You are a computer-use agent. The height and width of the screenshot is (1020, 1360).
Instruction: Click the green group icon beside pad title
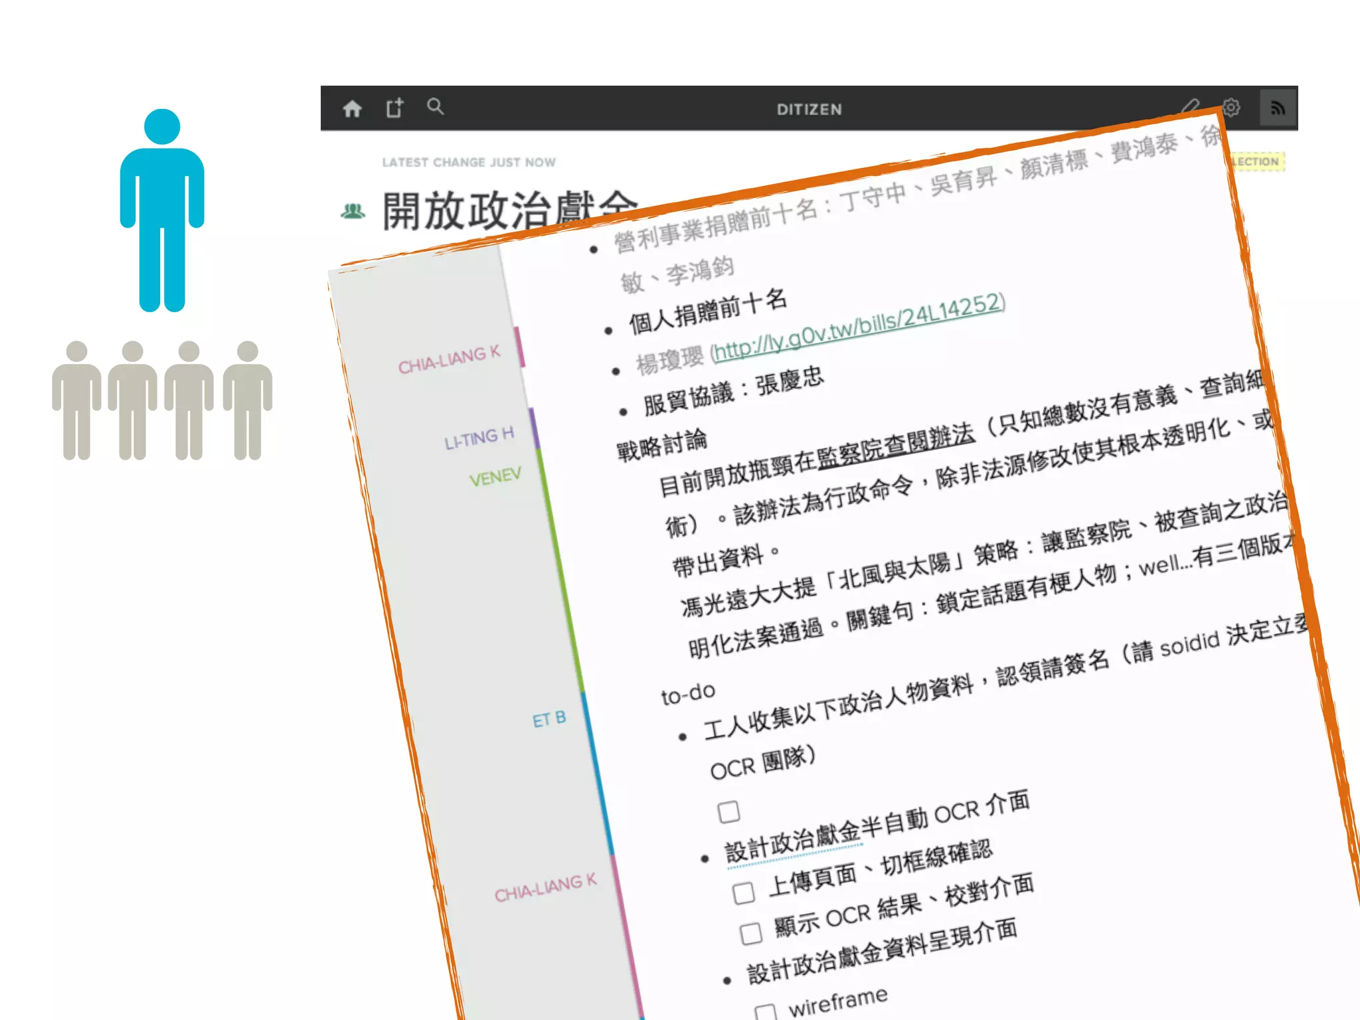click(353, 211)
